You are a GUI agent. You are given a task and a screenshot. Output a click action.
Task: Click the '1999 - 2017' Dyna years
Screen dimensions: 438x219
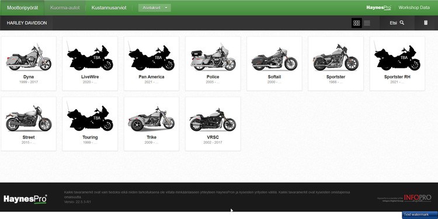click(x=29, y=82)
